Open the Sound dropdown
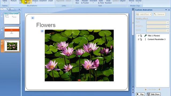171x96 pixels. coord(138,1)
